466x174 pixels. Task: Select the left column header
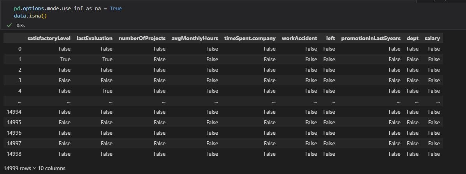(331, 38)
